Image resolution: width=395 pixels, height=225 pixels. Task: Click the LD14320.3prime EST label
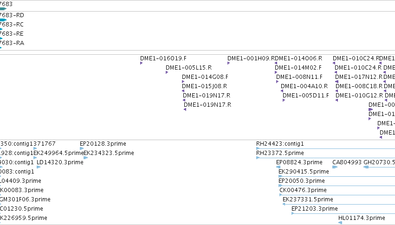[x=60, y=162]
